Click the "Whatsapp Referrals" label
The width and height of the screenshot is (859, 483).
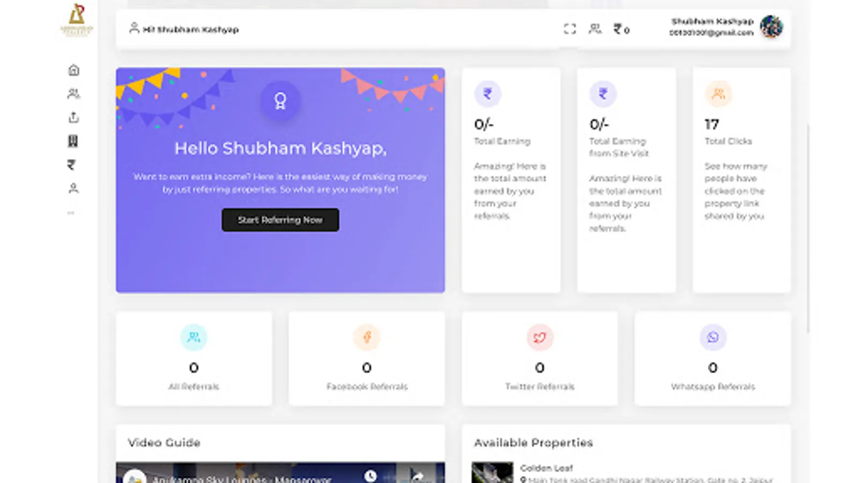[x=713, y=386]
